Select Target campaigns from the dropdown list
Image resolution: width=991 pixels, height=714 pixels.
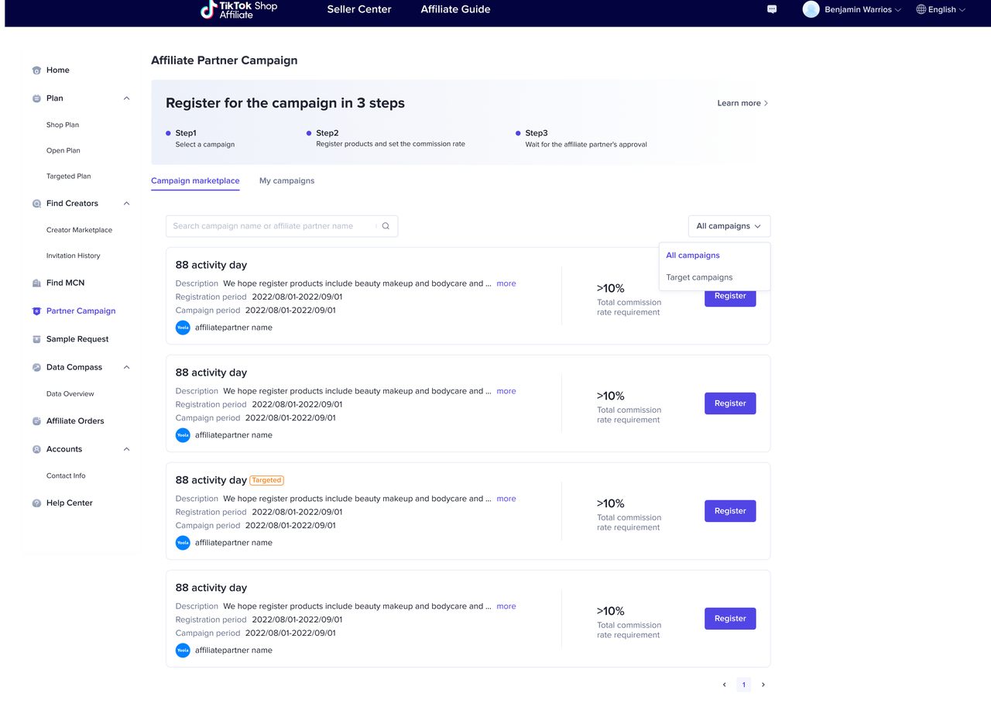tap(699, 277)
